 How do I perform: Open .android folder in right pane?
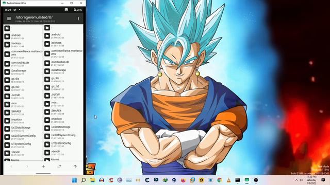[63, 36]
